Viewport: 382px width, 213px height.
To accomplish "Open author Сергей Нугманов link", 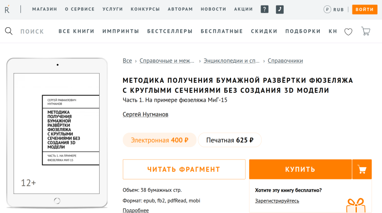I will [146, 114].
